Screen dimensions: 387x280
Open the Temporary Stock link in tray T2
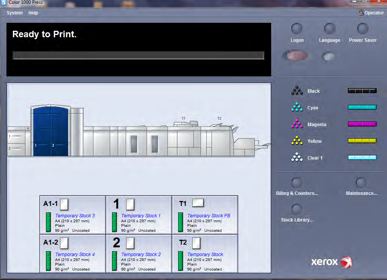coord(205,254)
